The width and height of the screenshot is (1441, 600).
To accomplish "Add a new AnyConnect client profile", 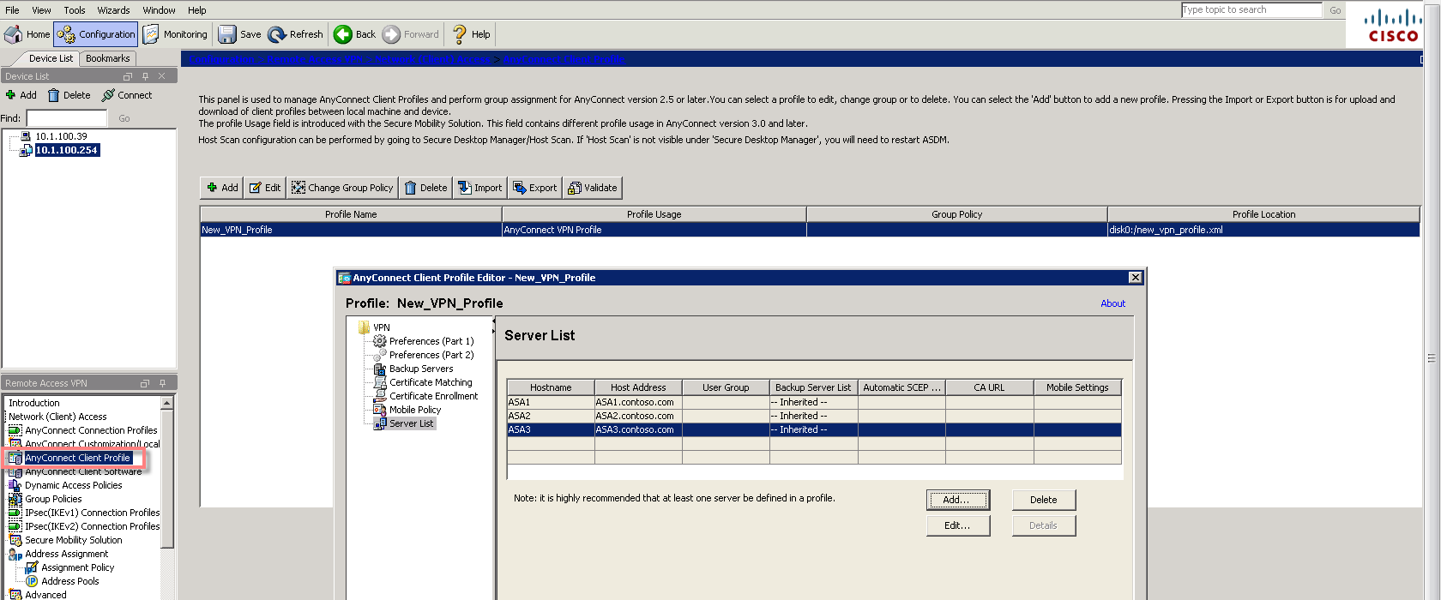I will click(x=222, y=188).
